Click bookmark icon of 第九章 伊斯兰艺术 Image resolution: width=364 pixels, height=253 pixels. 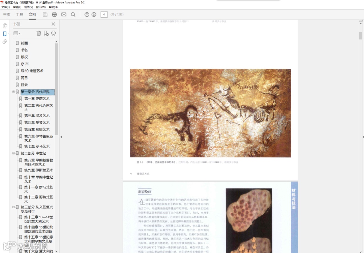tap(21, 170)
